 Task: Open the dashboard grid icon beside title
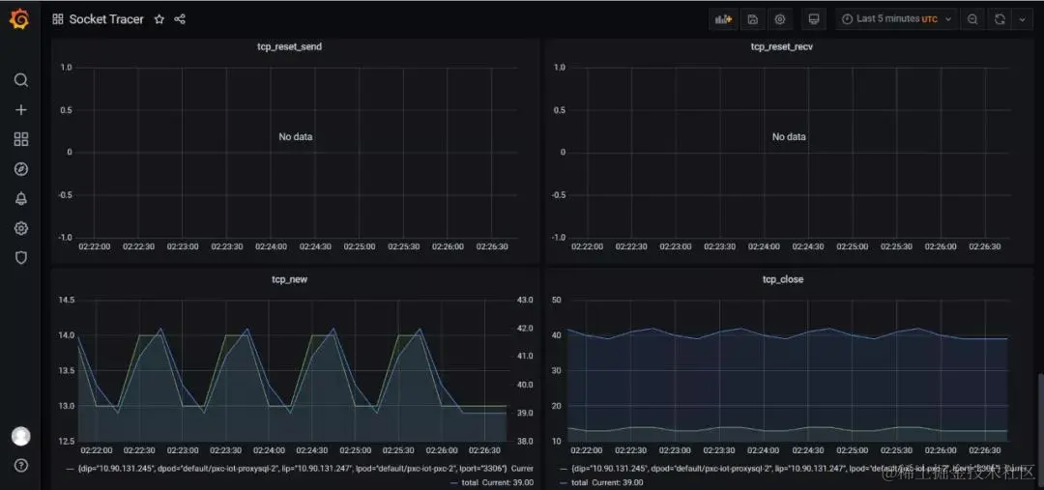(x=58, y=19)
